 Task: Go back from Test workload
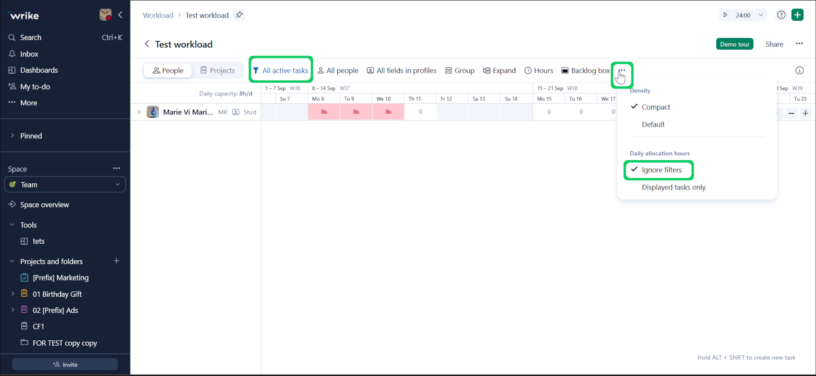[147, 44]
